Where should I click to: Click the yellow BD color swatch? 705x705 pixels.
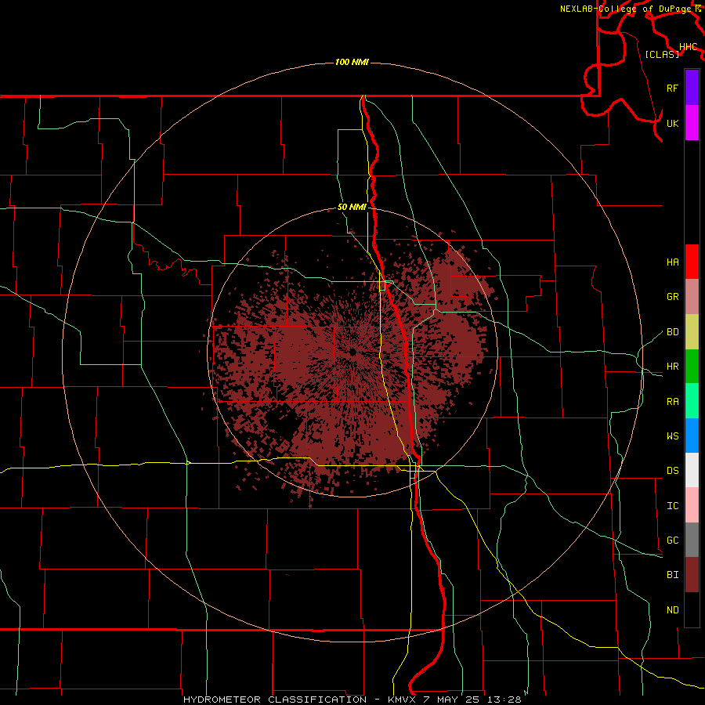(x=692, y=331)
